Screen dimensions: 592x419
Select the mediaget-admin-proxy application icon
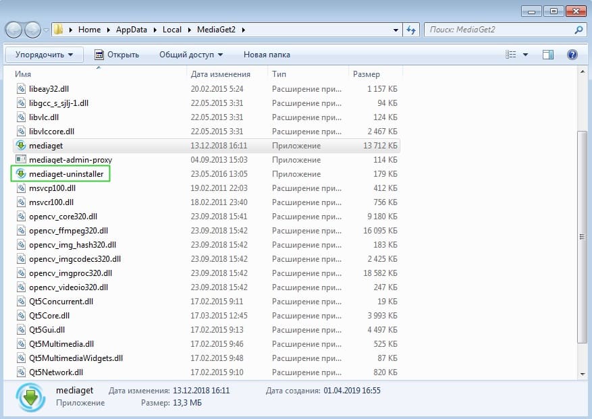21,159
